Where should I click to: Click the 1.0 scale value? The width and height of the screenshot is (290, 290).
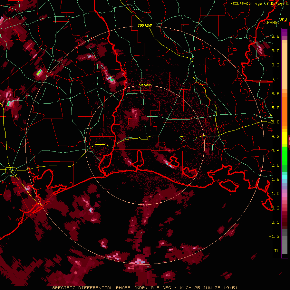(275, 194)
